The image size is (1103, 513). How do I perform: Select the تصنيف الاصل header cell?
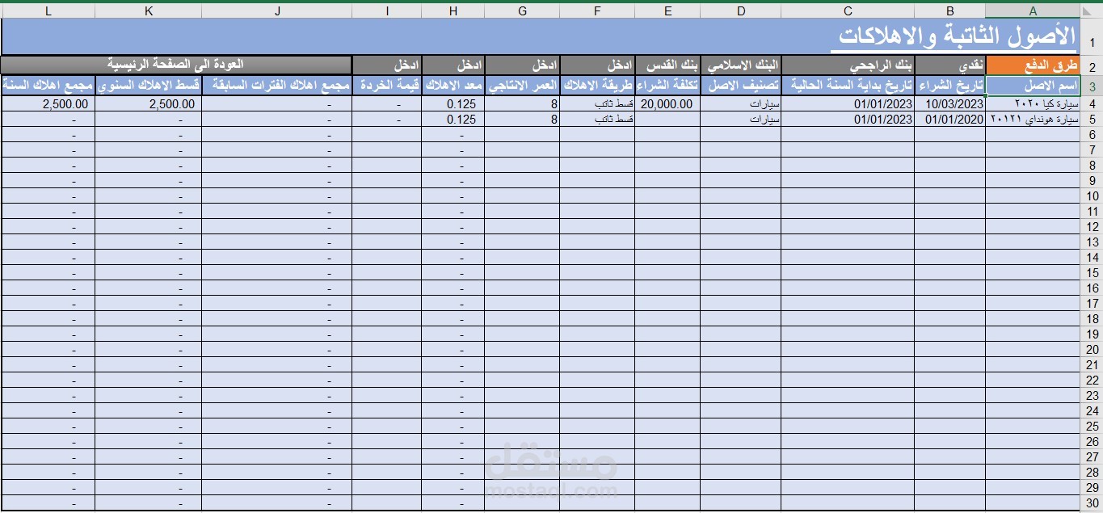click(x=740, y=86)
